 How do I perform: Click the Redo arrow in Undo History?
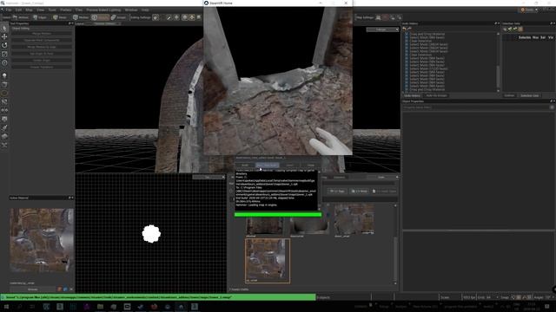[409, 29]
